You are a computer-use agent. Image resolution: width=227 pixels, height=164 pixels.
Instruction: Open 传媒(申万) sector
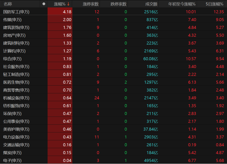[x=12, y=20]
